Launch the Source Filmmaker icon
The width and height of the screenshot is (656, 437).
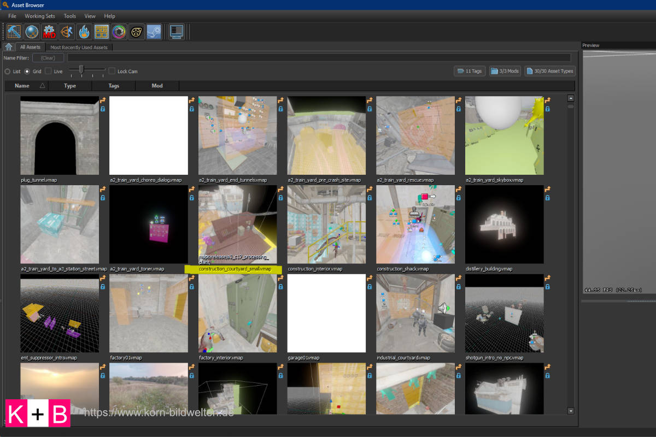tap(136, 32)
